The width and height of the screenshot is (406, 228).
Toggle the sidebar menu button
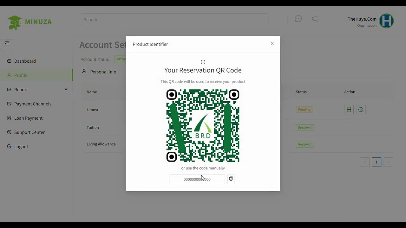[x=7, y=44]
